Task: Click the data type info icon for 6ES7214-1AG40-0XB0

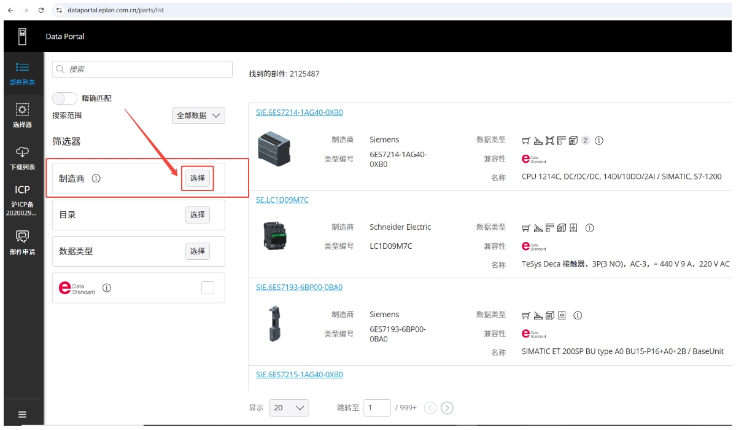Action: tap(599, 141)
